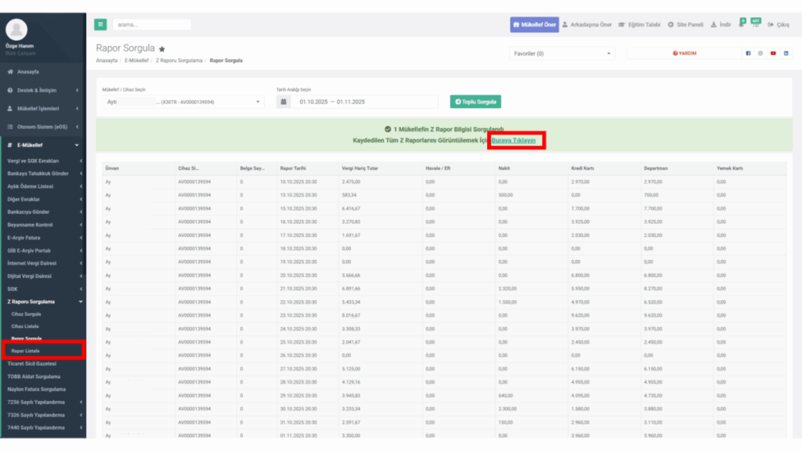
Task: Click the Mükellef Öner button
Action: [534, 24]
